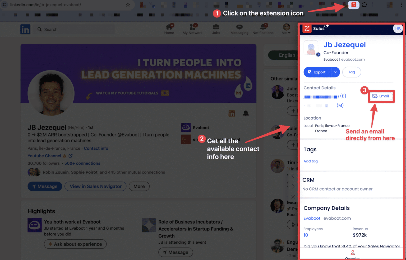The width and height of the screenshot is (406, 260).
Task: Click the next chevron in the similar profiles carousel
Action: [293, 186]
